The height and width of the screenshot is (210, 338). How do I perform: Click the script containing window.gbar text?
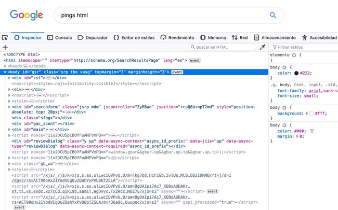(128, 152)
